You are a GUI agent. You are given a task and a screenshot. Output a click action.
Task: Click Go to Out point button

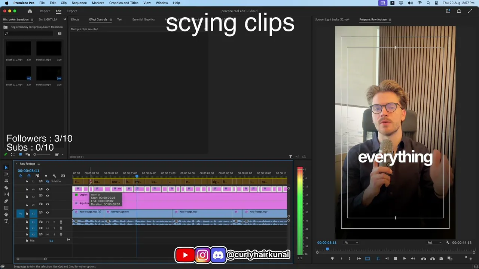pos(413,259)
